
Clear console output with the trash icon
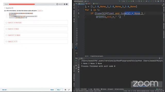(79, 72)
